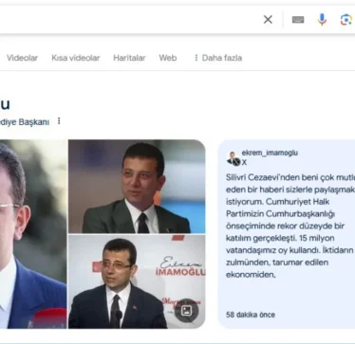
Task: Start voice search with microphone icon
Action: coord(322,20)
